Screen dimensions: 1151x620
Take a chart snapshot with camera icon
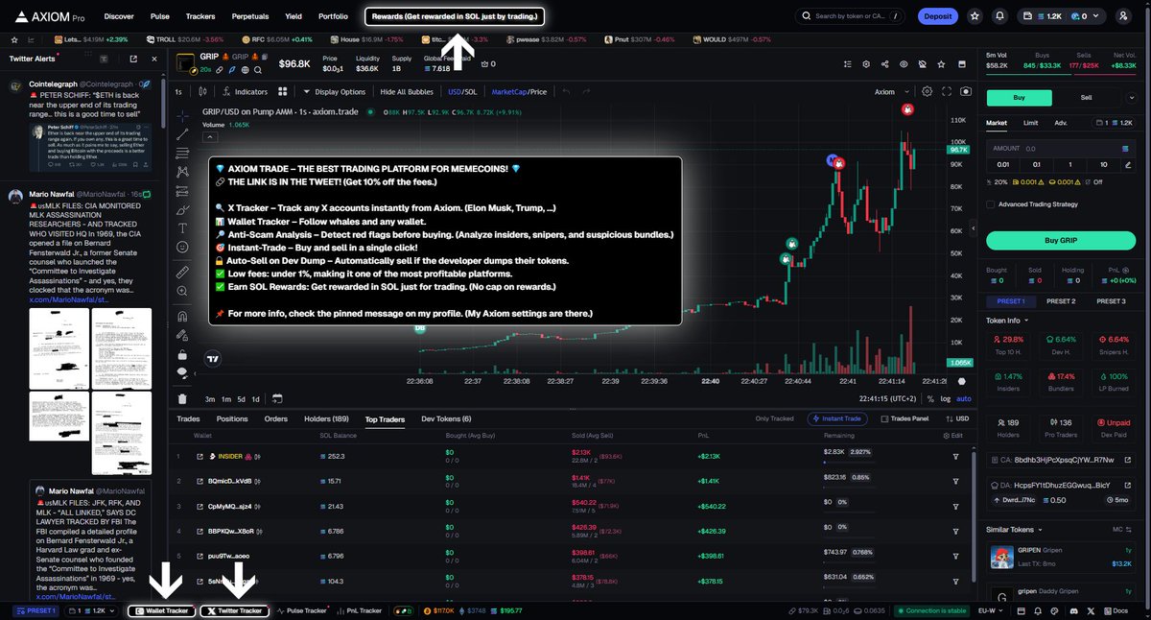click(965, 92)
